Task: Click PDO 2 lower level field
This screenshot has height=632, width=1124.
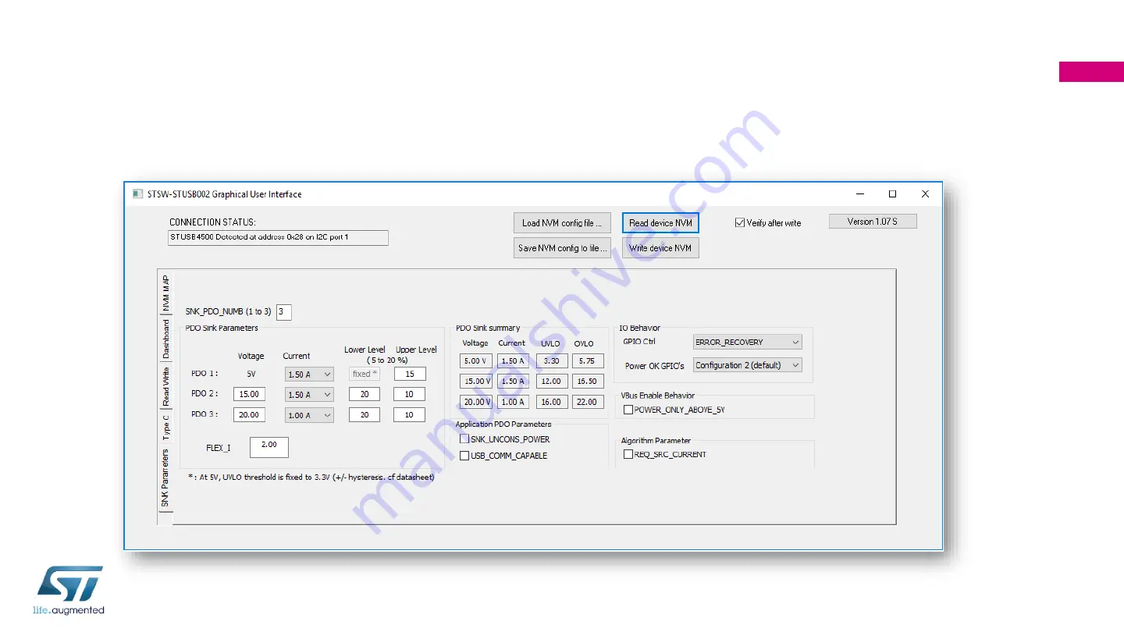Action: pyautogui.click(x=365, y=394)
